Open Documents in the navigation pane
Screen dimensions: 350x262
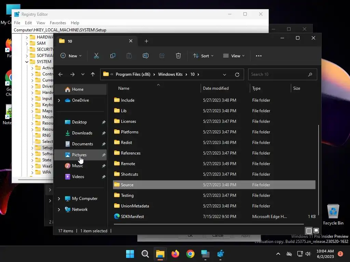coord(80,144)
